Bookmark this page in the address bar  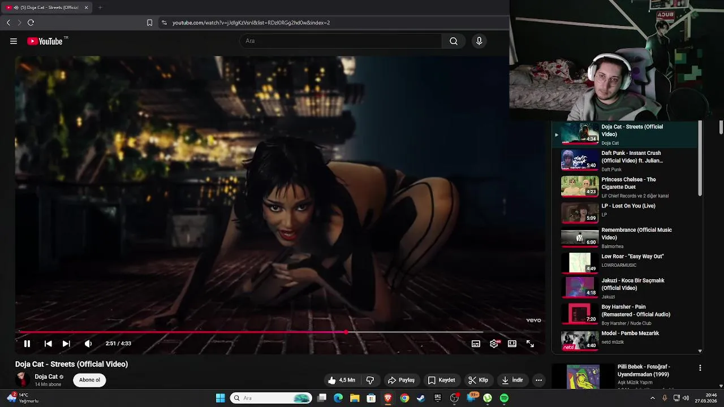click(149, 23)
